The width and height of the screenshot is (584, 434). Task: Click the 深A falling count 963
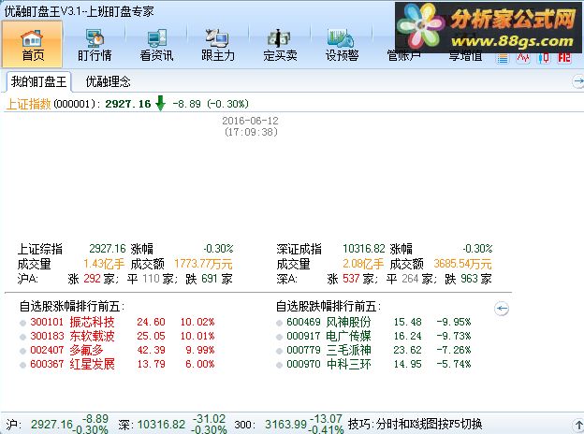(x=469, y=279)
